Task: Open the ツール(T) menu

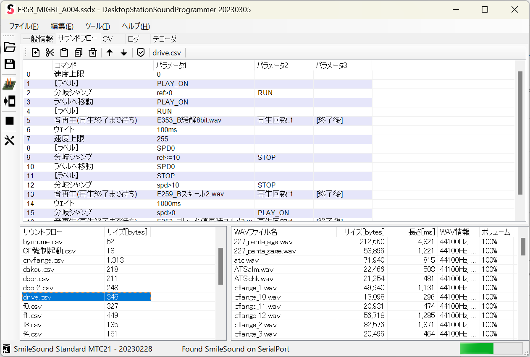Action: [x=97, y=26]
